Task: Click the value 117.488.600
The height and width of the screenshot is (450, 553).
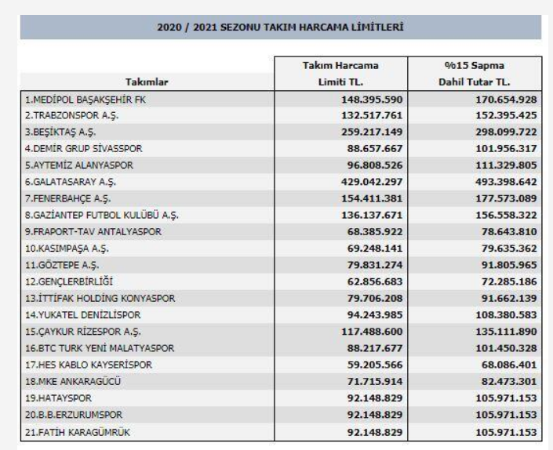Action: pos(372,332)
